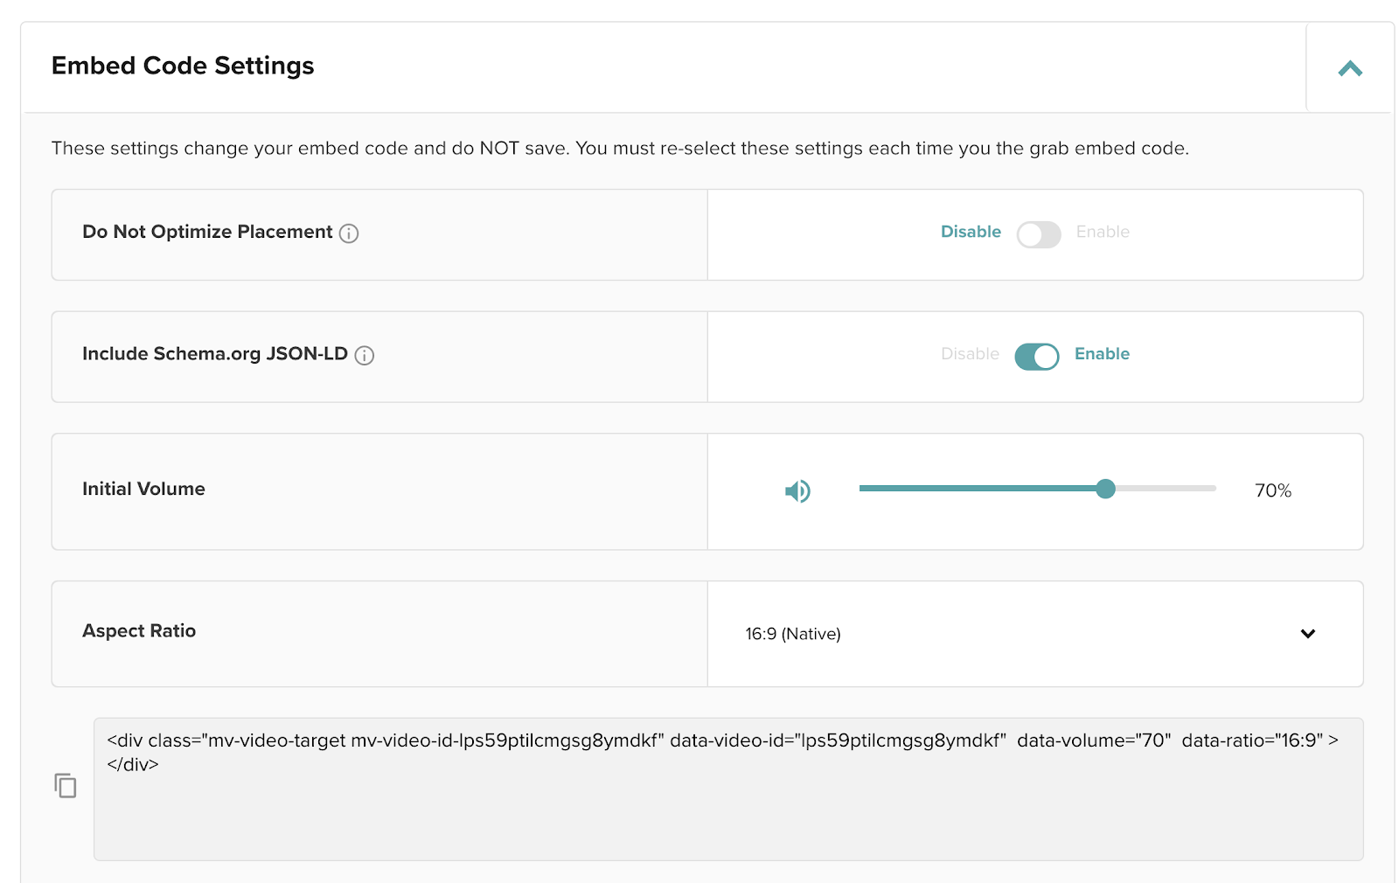Click the Aspect Ratio label

(139, 631)
